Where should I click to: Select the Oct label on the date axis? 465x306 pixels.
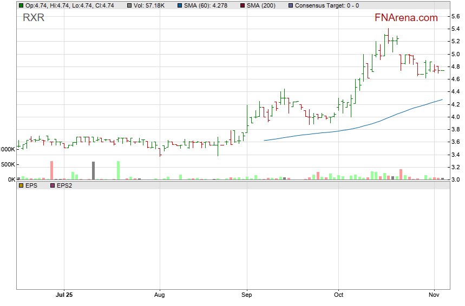click(x=339, y=295)
